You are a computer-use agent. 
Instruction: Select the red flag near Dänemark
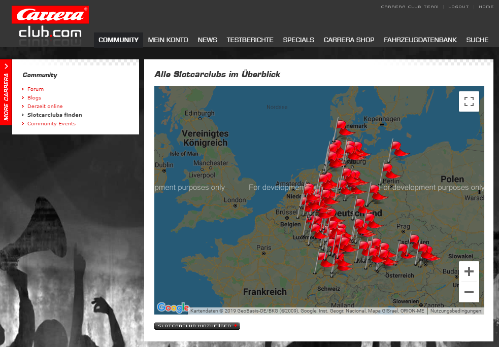(342, 128)
